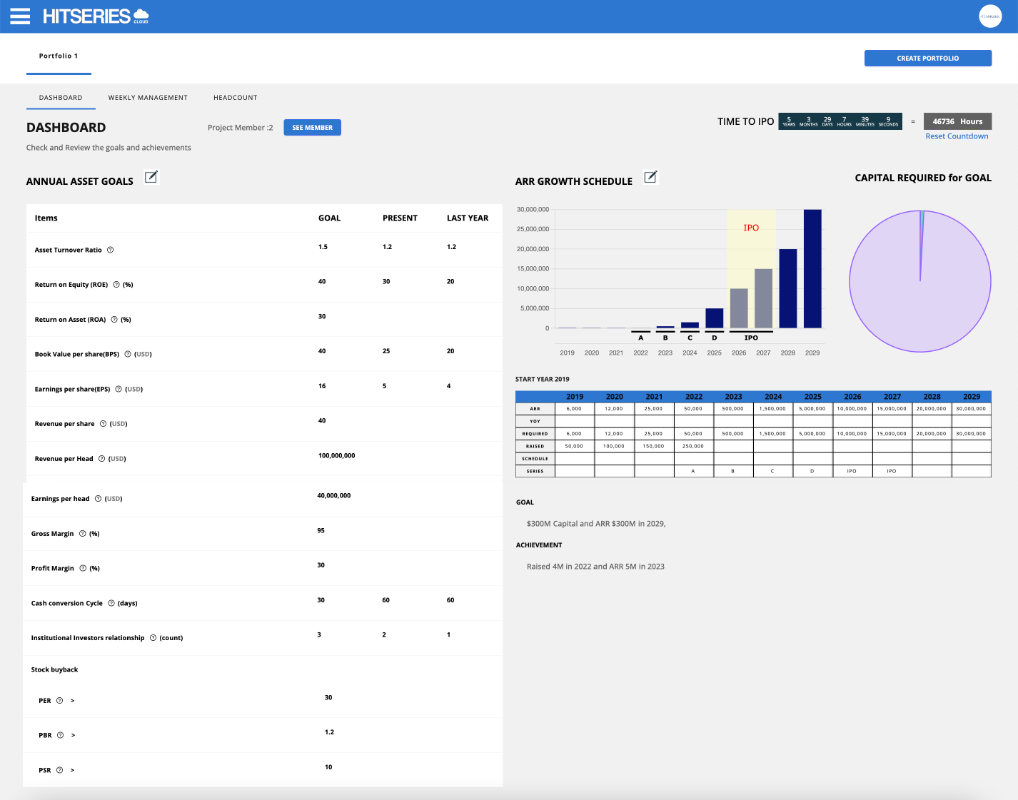Switch to the WEEKLY MANAGEMENT tab
This screenshot has height=800, width=1018.
(148, 97)
